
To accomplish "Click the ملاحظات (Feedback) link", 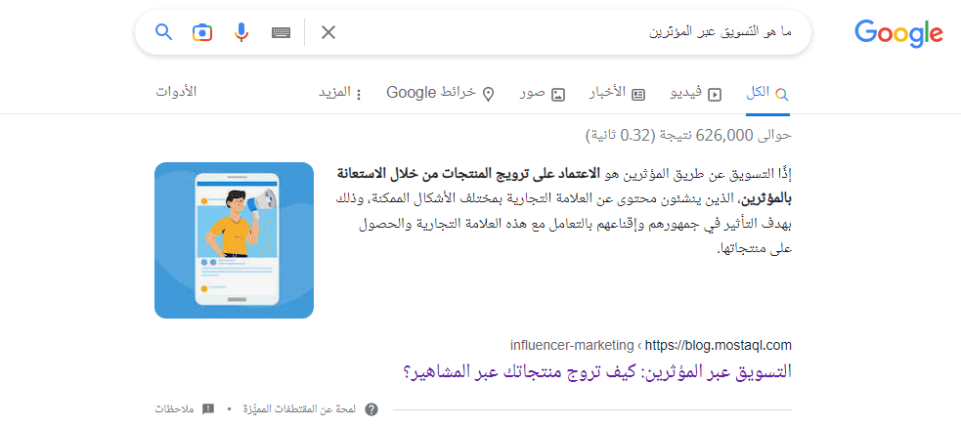I will tap(175, 409).
